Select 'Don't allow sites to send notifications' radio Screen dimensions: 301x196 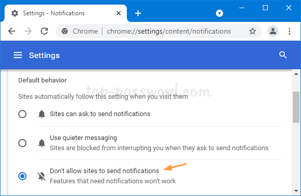(22, 176)
